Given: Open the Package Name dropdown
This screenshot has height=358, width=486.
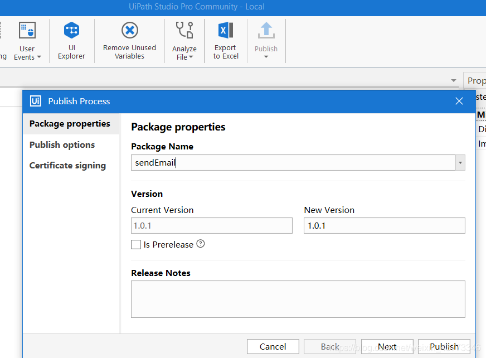Looking at the screenshot, I should click(460, 162).
